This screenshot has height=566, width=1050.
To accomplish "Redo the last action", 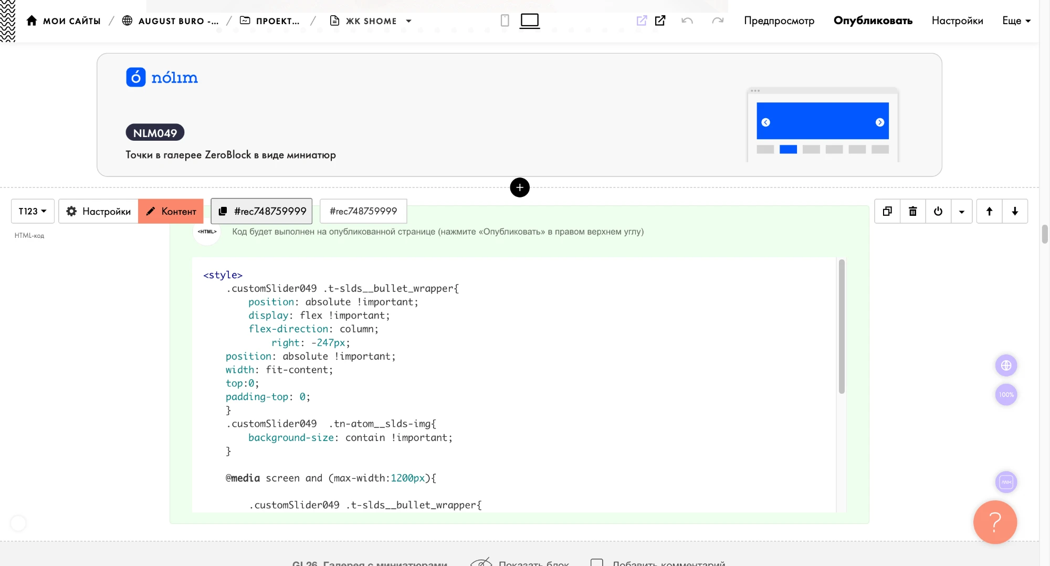I will click(718, 20).
